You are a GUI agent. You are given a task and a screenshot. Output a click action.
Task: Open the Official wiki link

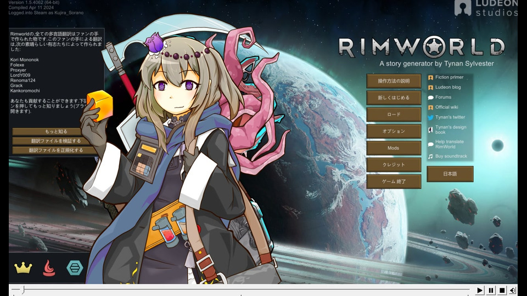(447, 107)
